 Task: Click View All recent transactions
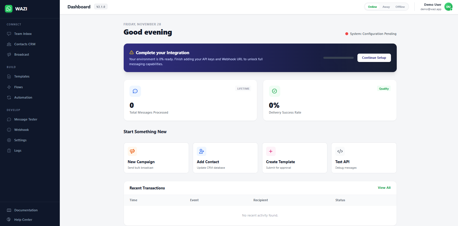tap(384, 188)
